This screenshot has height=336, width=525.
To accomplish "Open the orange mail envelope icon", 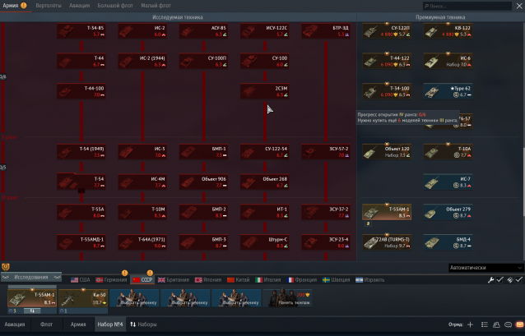I will [519, 324].
